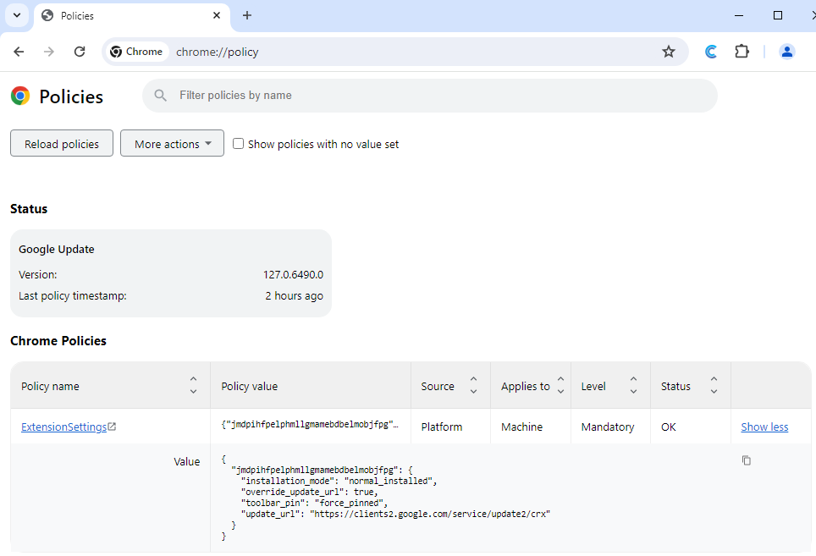Click the Reload policies button
The height and width of the screenshot is (556, 816).
tap(62, 144)
